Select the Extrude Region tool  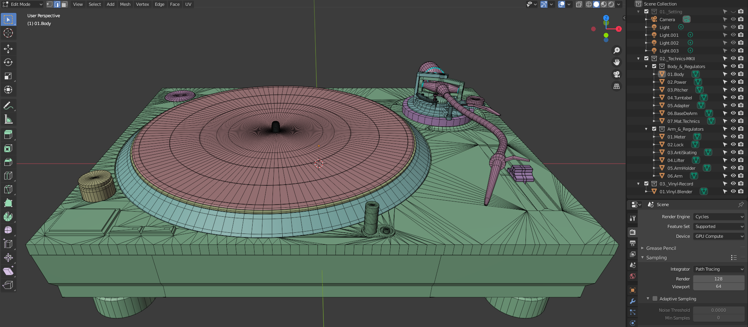click(8, 135)
